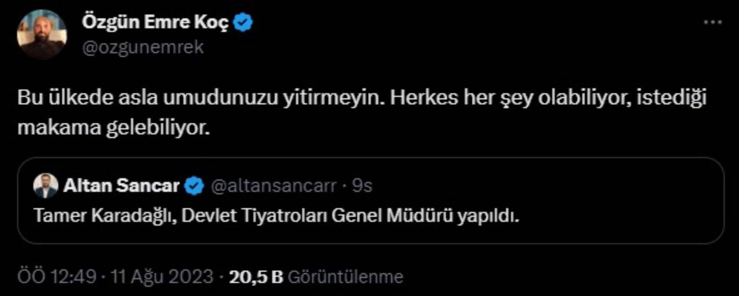View the 20,5 B view count
The height and width of the screenshot is (296, 739).
[256, 276]
